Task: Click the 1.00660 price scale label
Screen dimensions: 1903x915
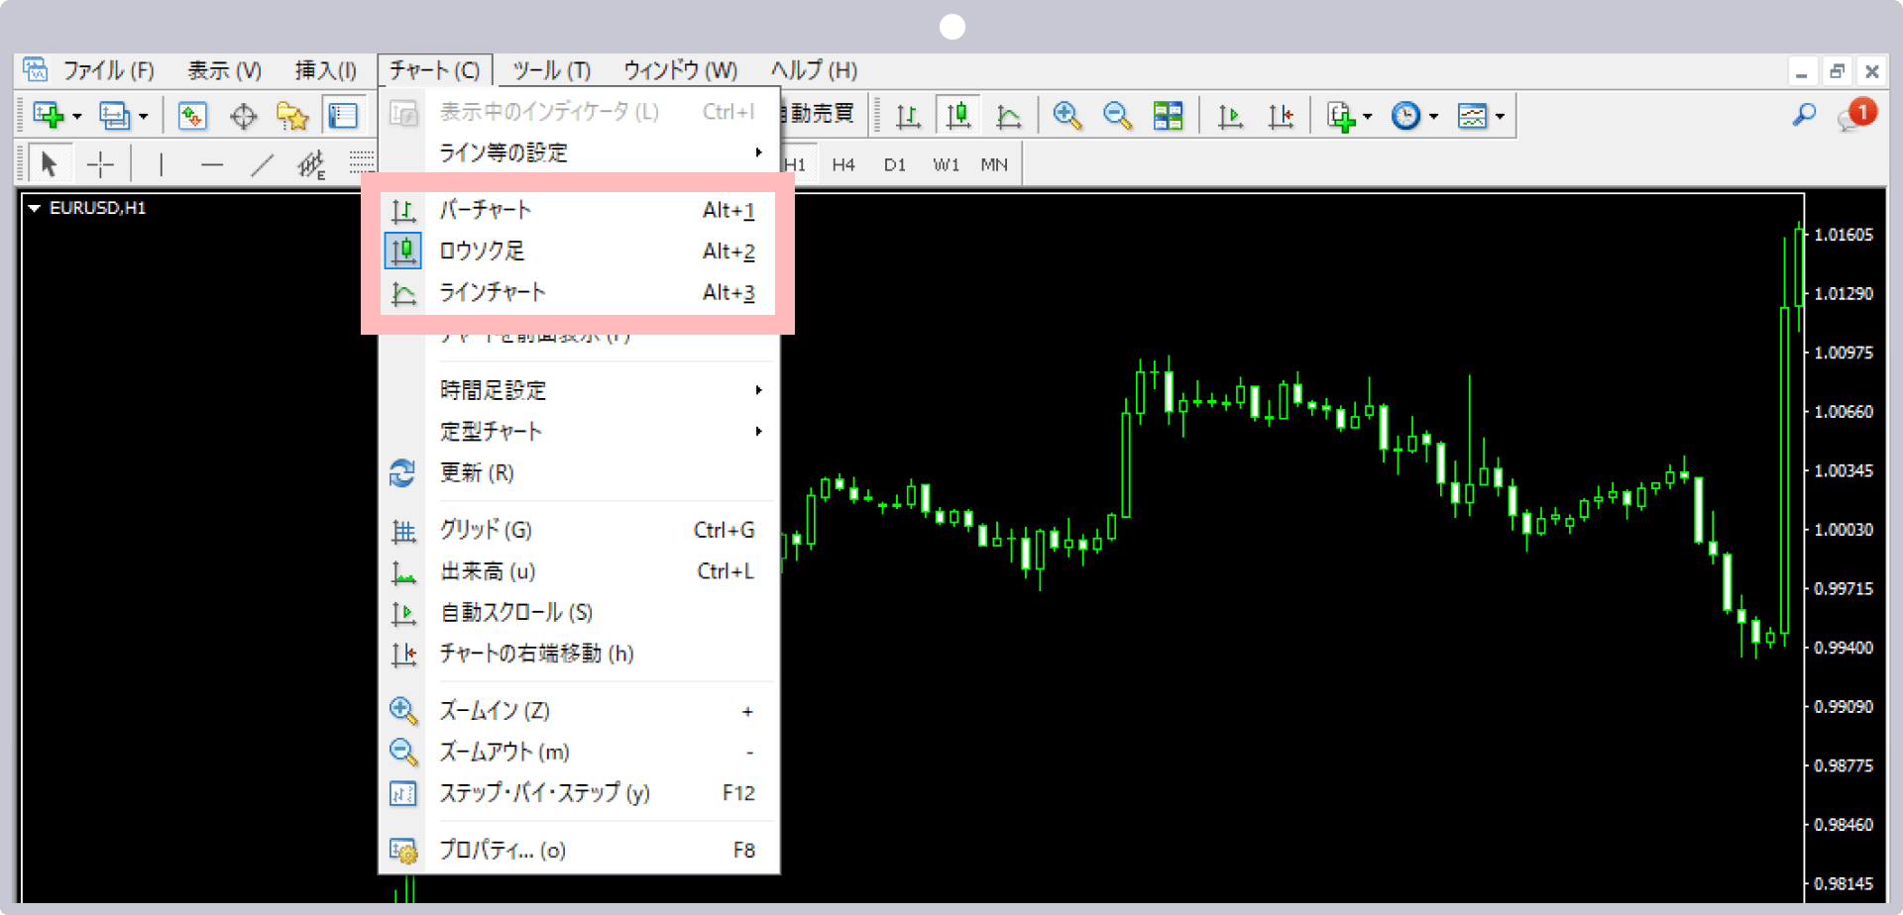Action: (x=1844, y=412)
